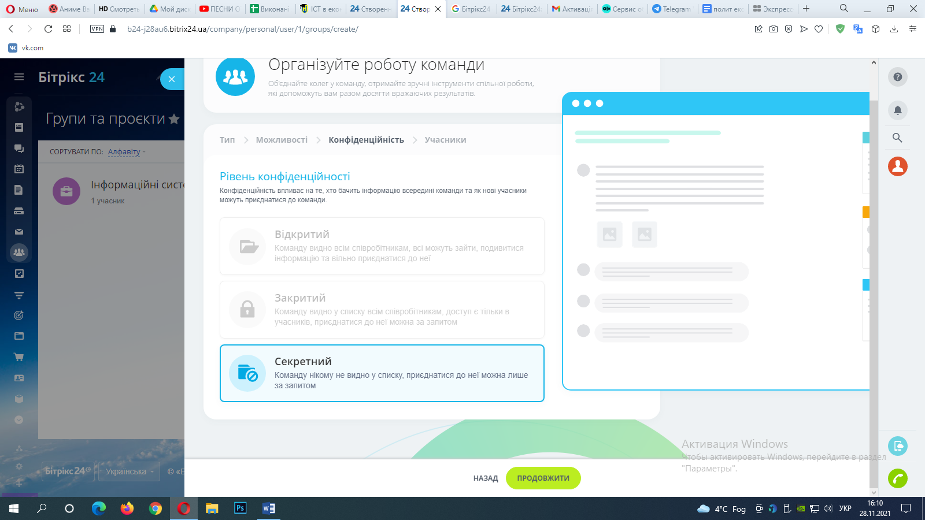Image resolution: width=925 pixels, height=520 pixels.
Task: Open the chat bubbles icon in sidebar
Action: pyautogui.click(x=19, y=148)
